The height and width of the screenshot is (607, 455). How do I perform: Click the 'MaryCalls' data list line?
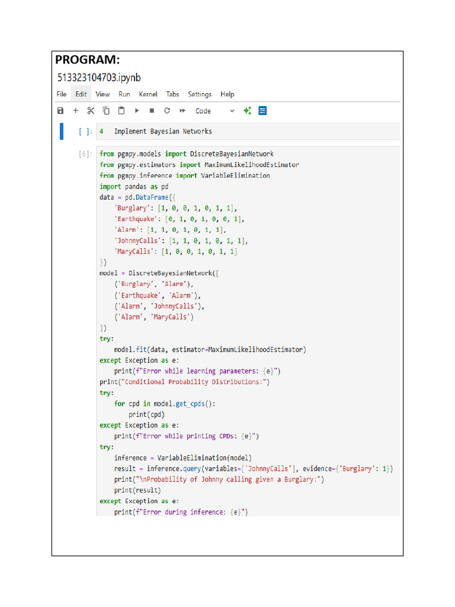175,251
